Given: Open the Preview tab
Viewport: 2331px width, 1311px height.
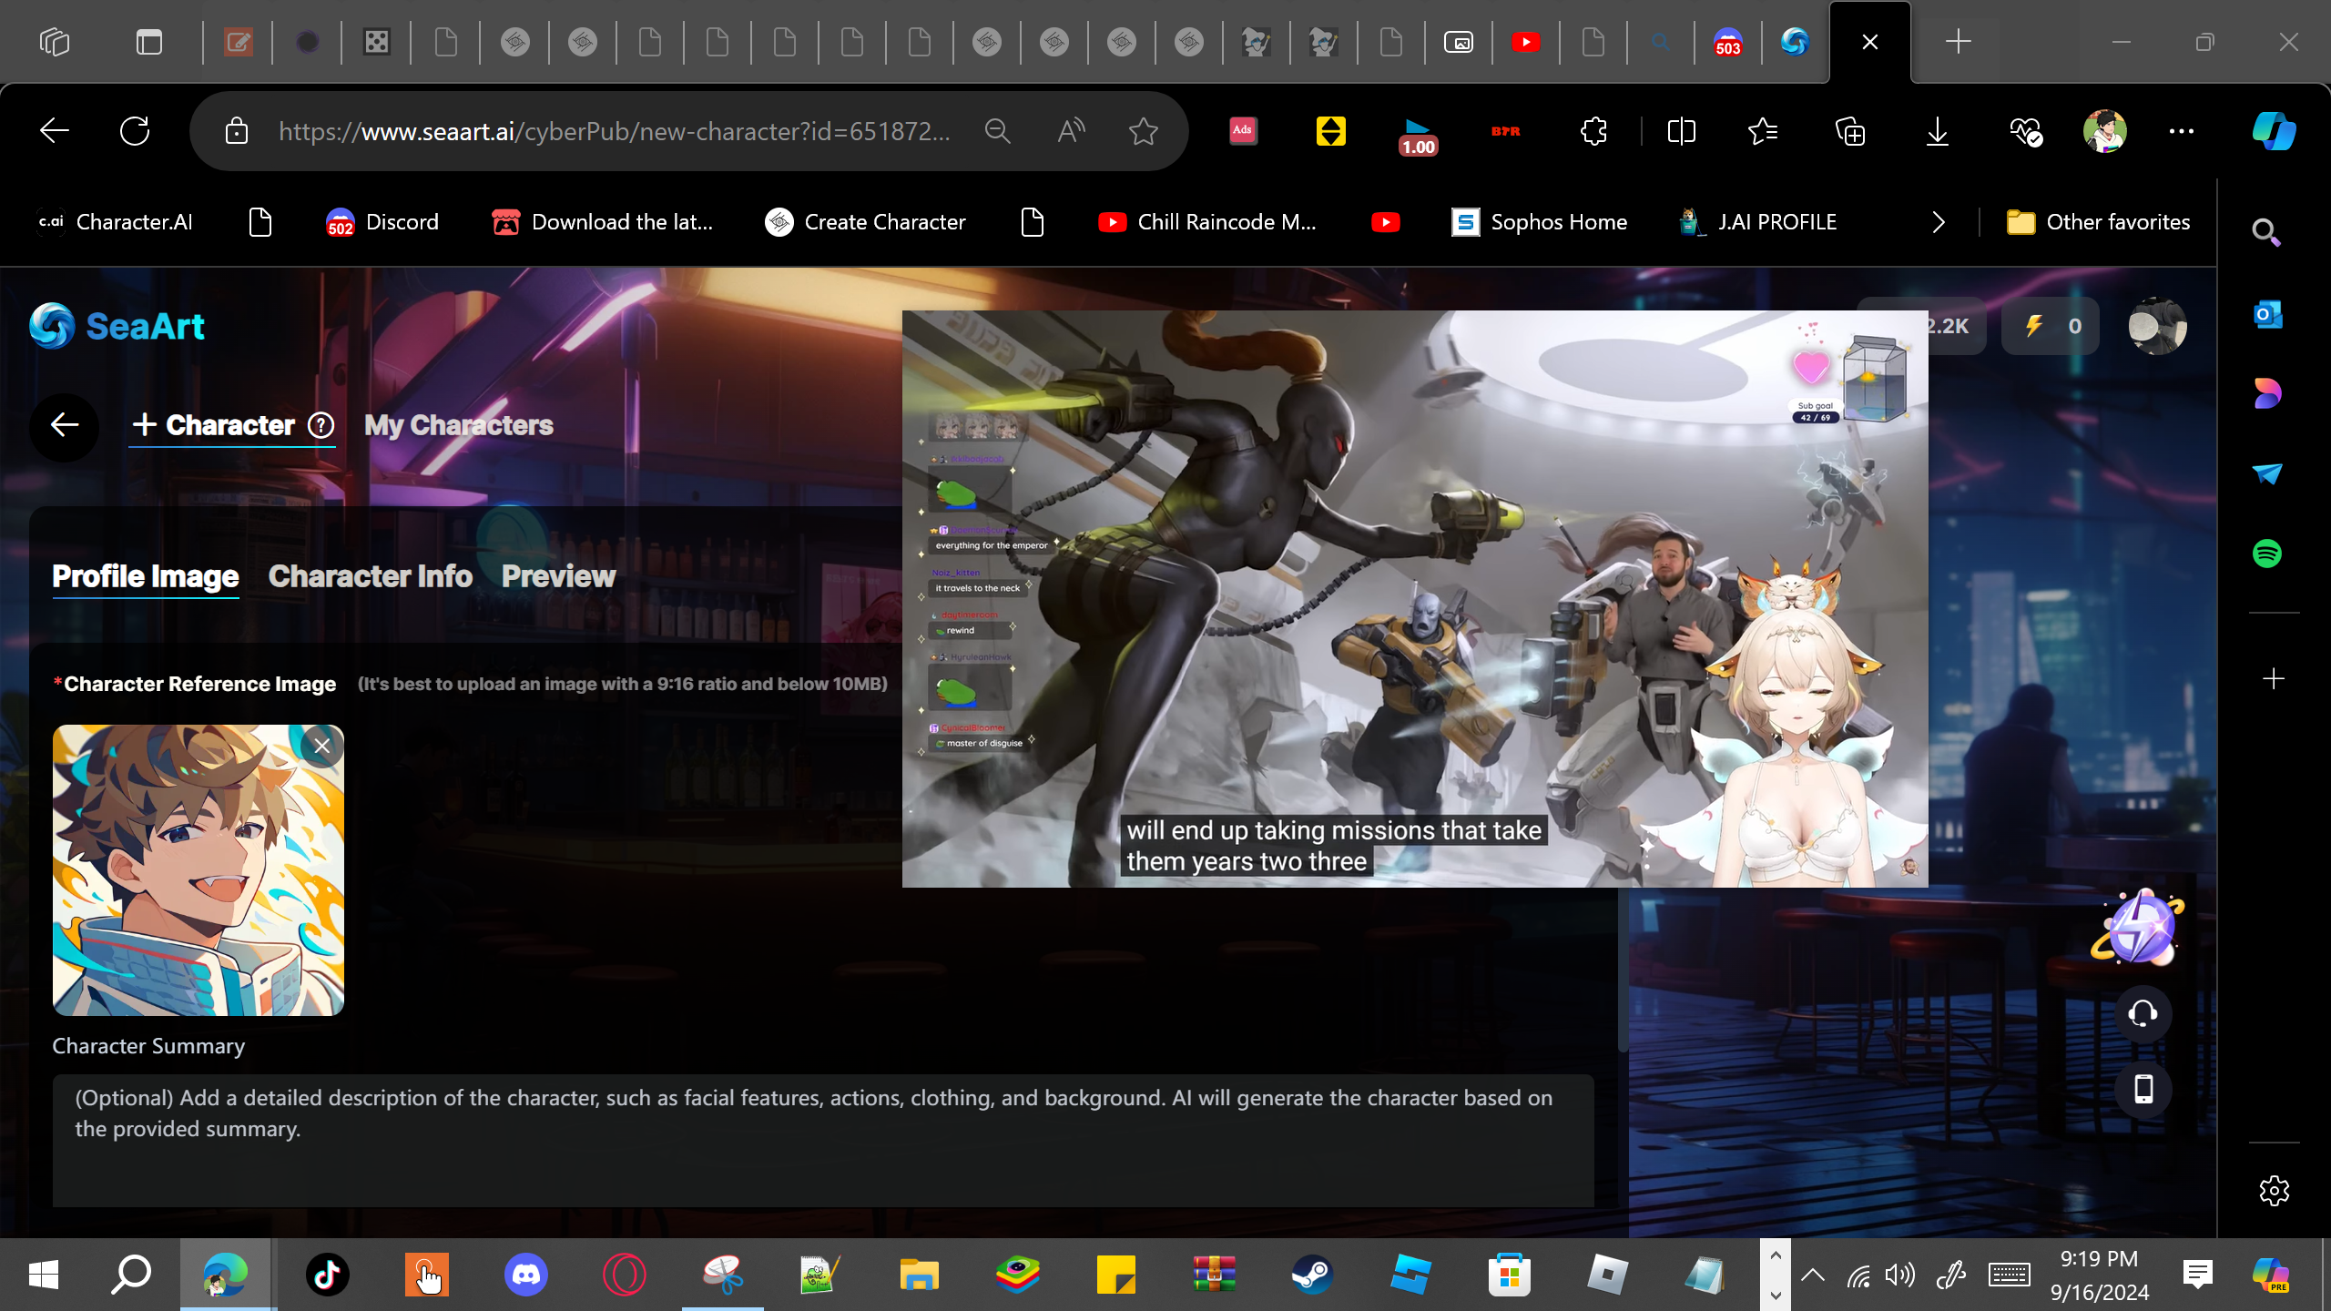Looking at the screenshot, I should [x=559, y=576].
